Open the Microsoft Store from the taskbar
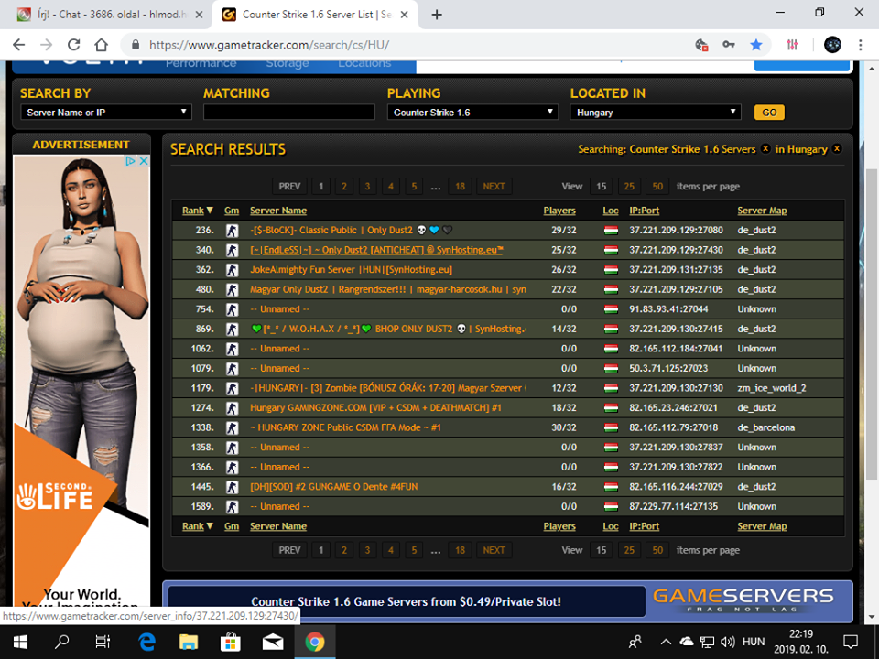 pos(231,642)
